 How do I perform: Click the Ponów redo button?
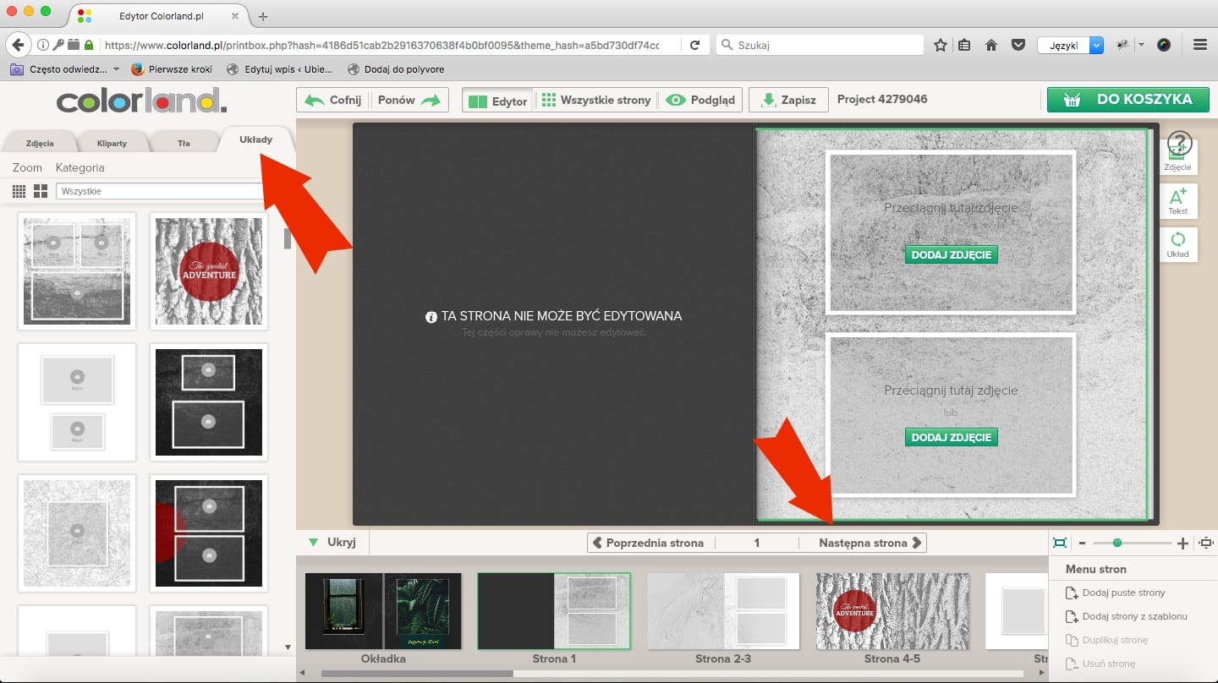tap(409, 100)
